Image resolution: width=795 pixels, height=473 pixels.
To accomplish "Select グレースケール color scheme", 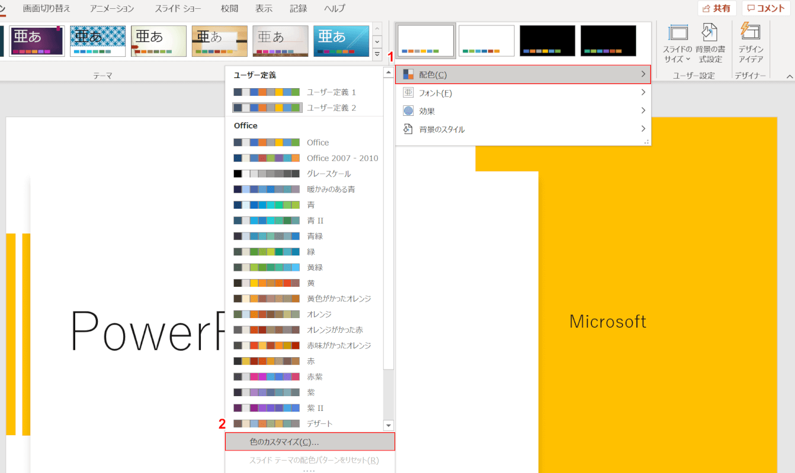I will (304, 174).
